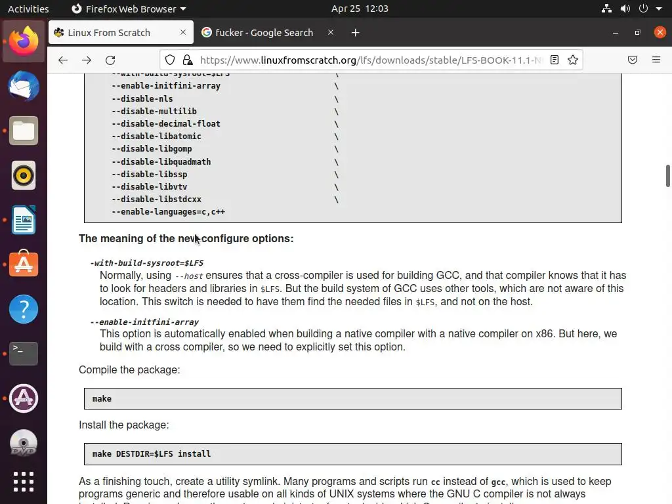Launch Firefox from dock

click(x=24, y=41)
